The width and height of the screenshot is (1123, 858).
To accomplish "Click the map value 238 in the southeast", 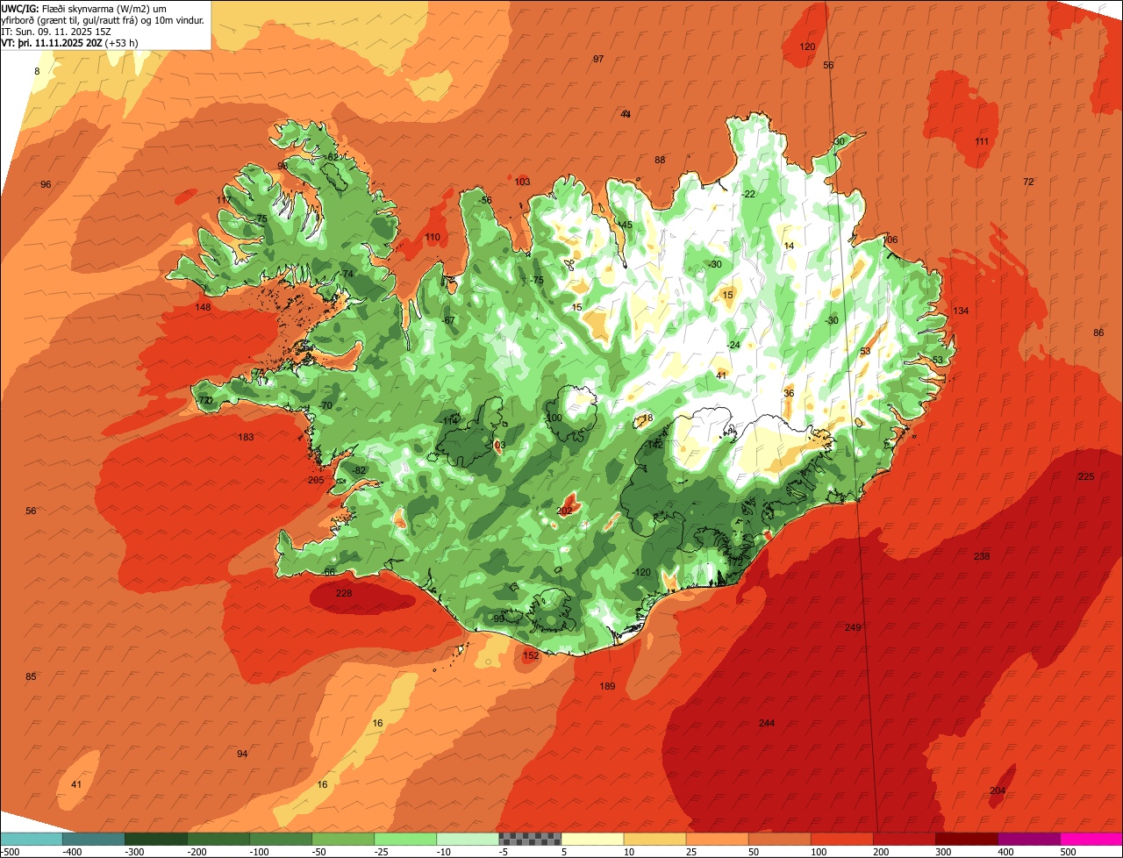I will pyautogui.click(x=982, y=556).
